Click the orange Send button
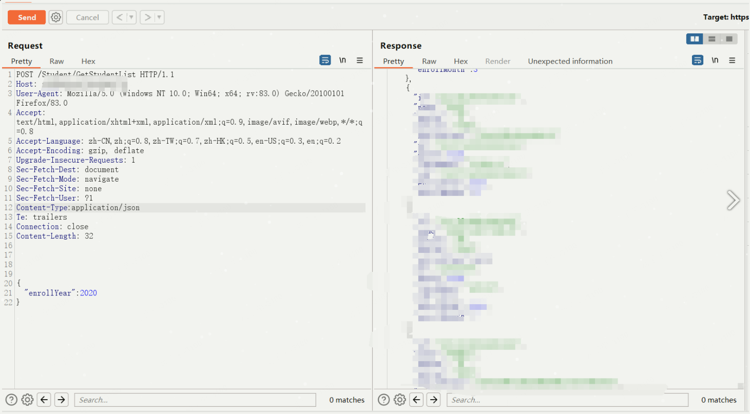This screenshot has height=414, width=750. click(27, 17)
